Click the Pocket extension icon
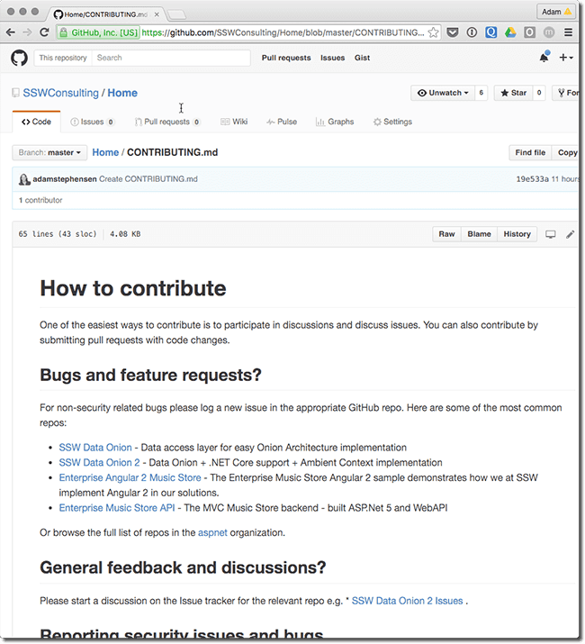 (x=453, y=32)
